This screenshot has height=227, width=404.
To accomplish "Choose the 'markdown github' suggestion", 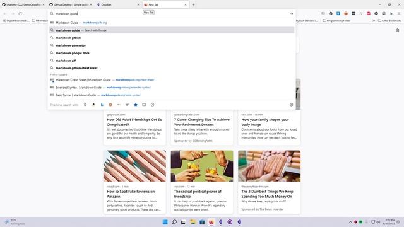I will click(172, 38).
